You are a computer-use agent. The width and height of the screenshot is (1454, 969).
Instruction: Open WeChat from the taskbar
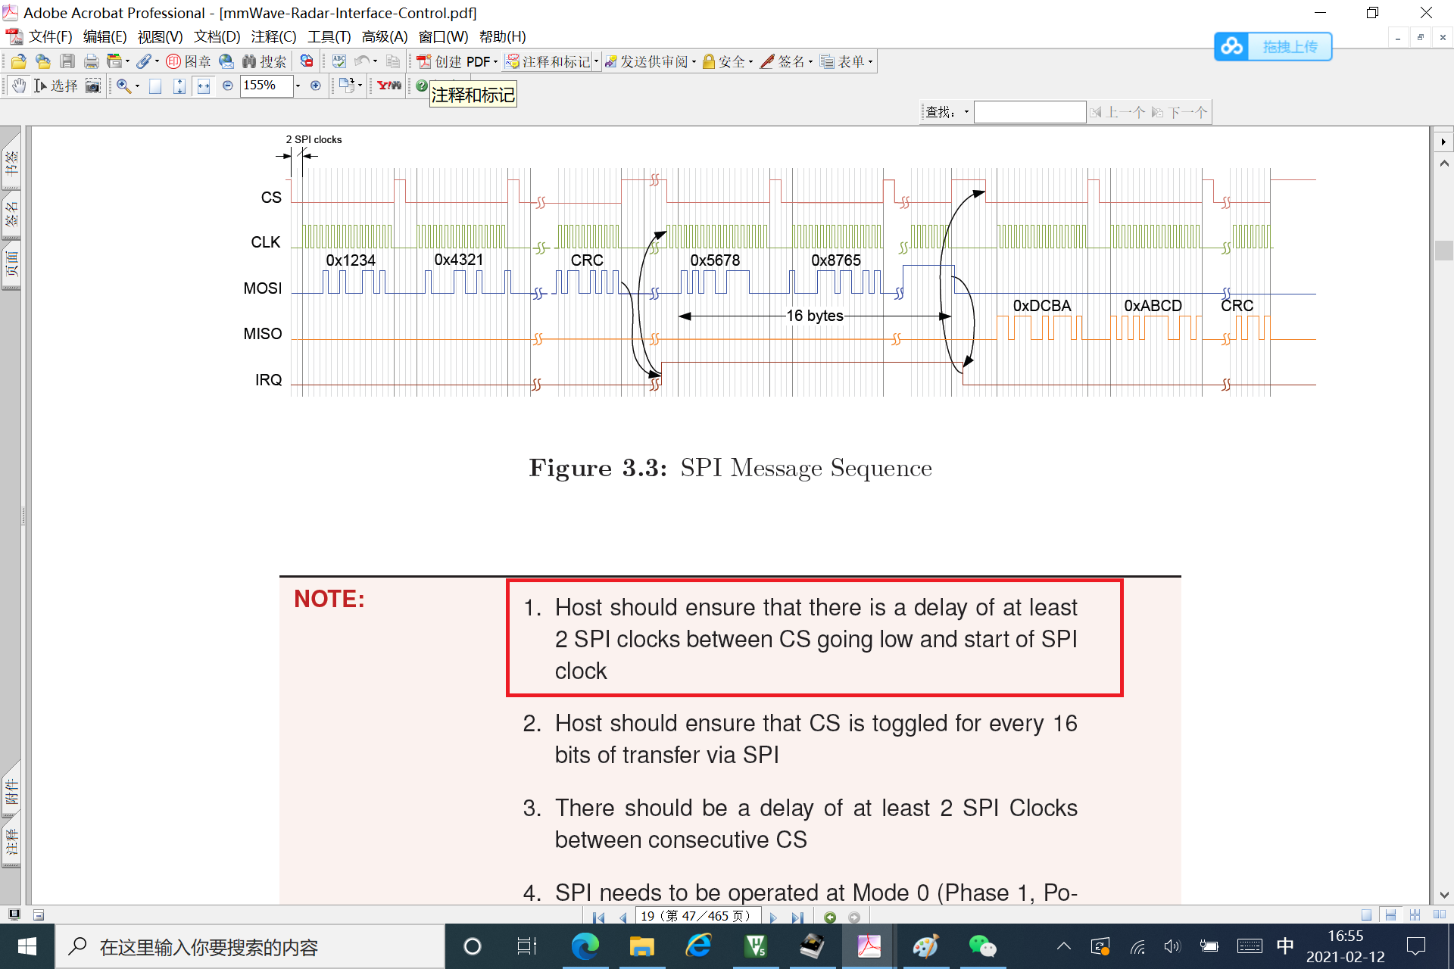point(982,946)
